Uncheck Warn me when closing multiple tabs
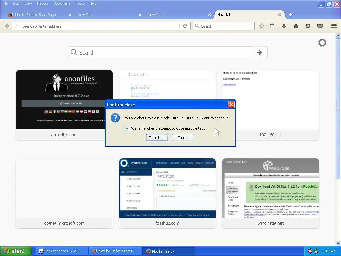341x256 pixels. point(127,128)
